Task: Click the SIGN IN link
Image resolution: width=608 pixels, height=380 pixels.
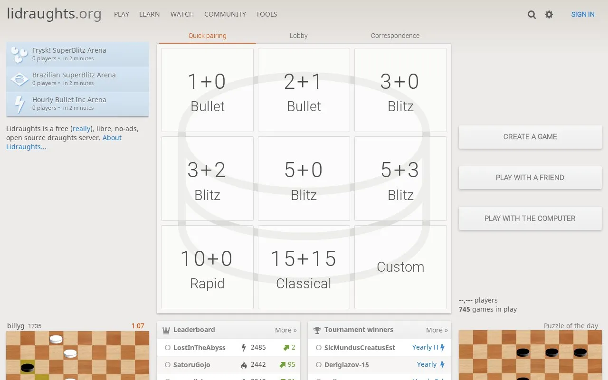Action: point(583,14)
